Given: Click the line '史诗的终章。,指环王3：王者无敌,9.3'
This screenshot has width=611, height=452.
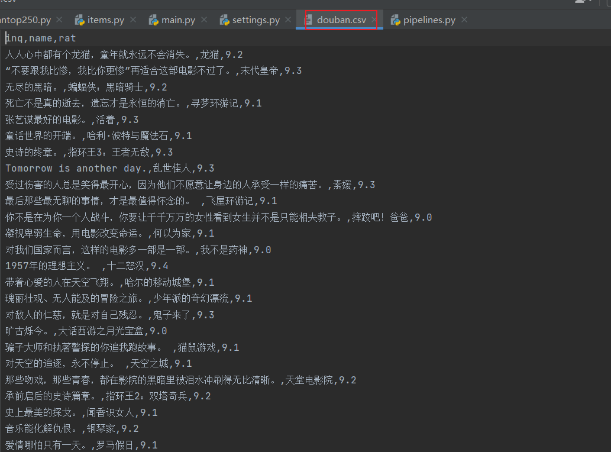Looking at the screenshot, I should pyautogui.click(x=89, y=152).
